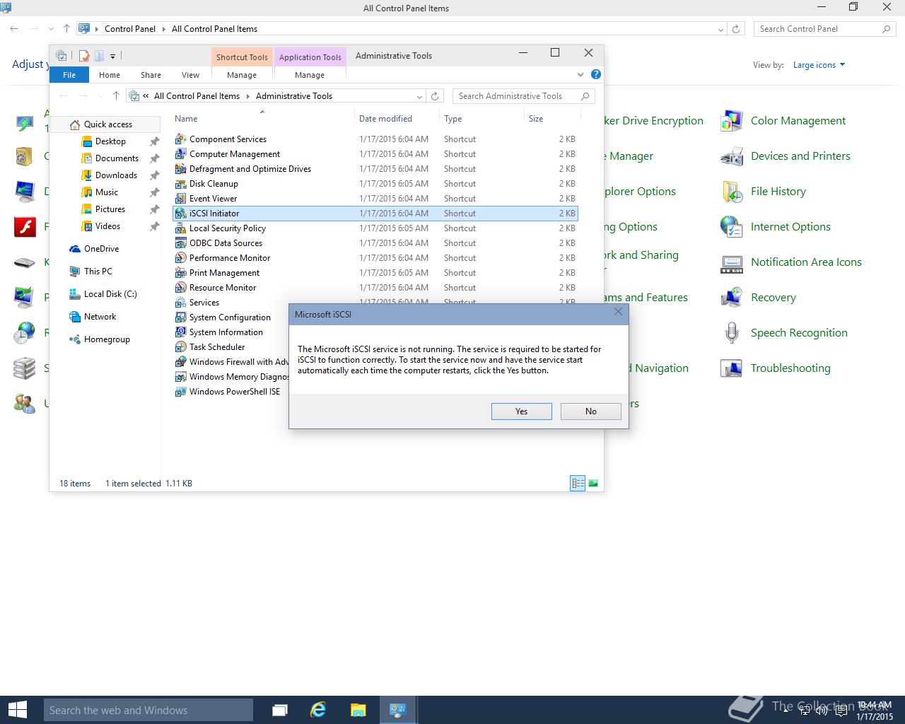Open the Windows Start menu
The height and width of the screenshot is (724, 905).
click(17, 710)
